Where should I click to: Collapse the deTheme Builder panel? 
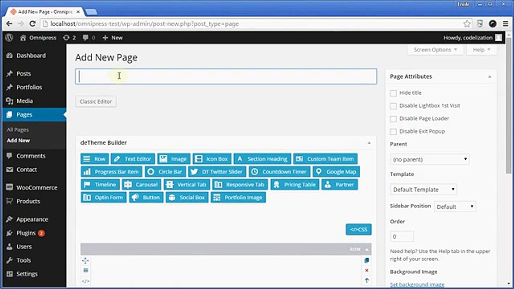369,143
